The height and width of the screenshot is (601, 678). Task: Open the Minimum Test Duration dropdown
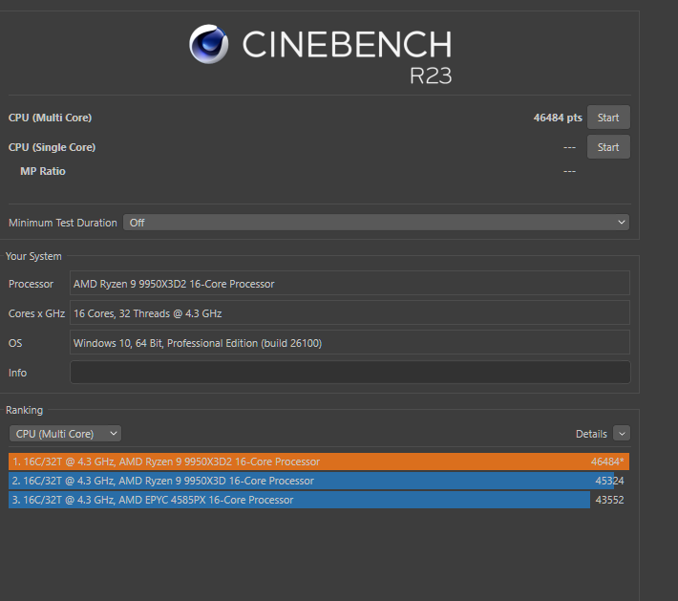click(375, 223)
